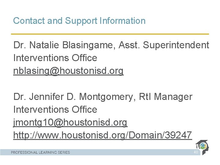Click the word Information in the heading
Viewport: 220px width, 165px height.
coord(123,20)
